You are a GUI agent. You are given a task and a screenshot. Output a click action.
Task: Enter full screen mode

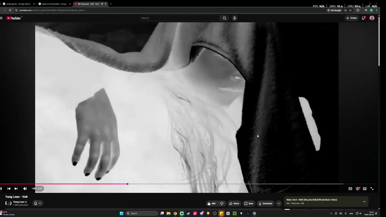(372, 189)
